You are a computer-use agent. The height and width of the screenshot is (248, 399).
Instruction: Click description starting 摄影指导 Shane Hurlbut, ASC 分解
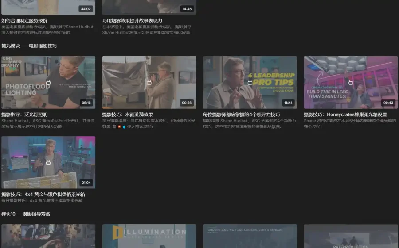tap(249, 124)
